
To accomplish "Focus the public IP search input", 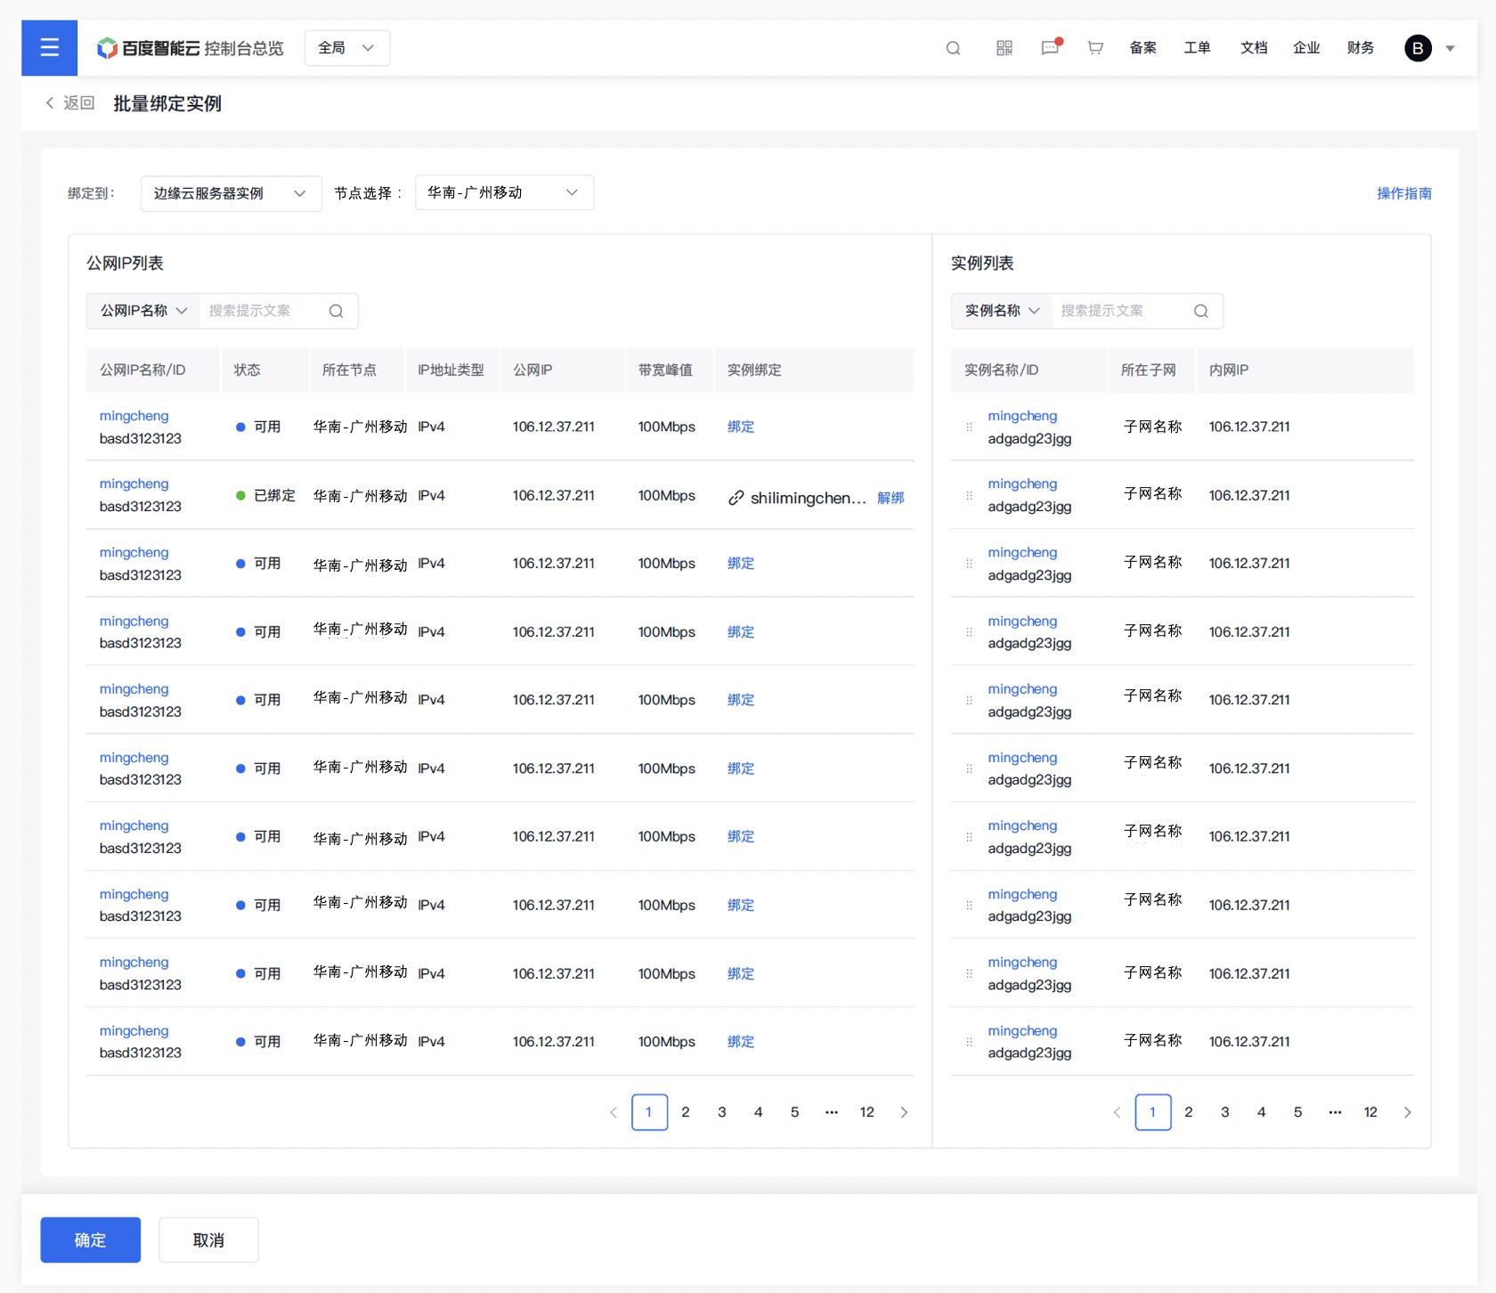I will [x=261, y=311].
